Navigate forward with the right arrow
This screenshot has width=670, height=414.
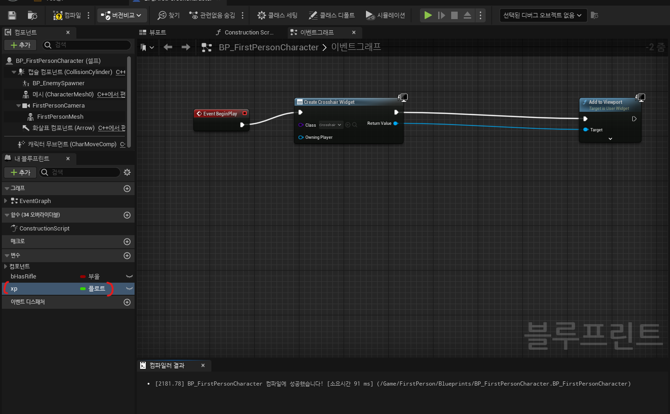(x=186, y=47)
